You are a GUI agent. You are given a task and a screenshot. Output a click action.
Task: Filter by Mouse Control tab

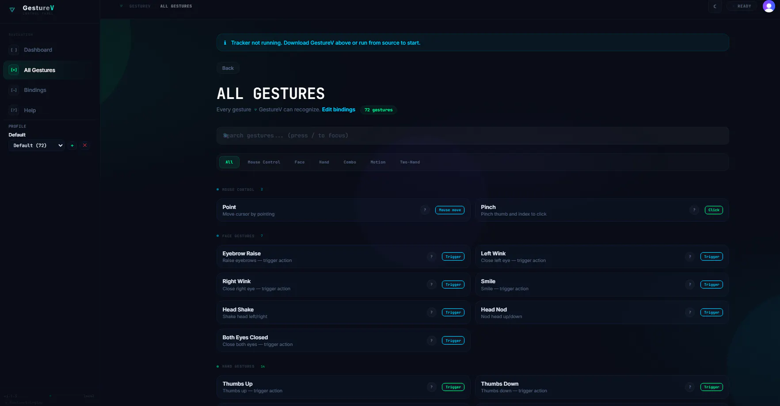pos(264,162)
